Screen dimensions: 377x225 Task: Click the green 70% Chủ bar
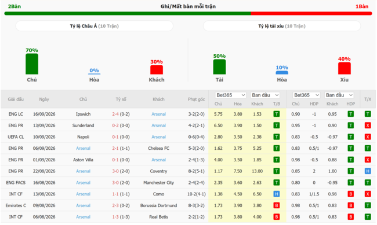click(32, 64)
